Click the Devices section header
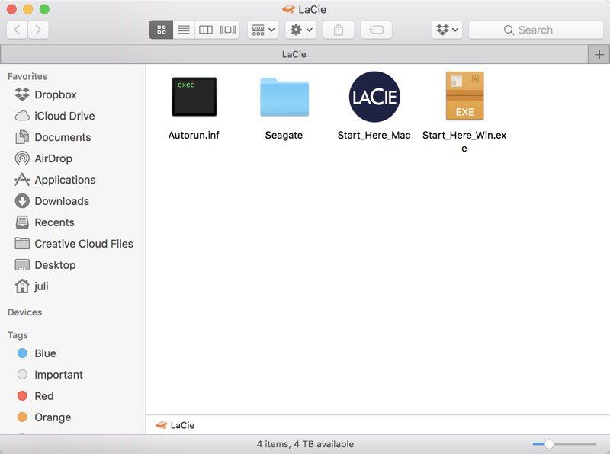610x454 pixels. click(x=24, y=312)
